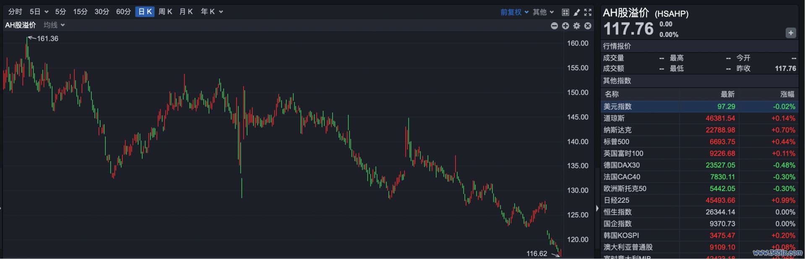Switch to the 60分 chart tab

123,12
